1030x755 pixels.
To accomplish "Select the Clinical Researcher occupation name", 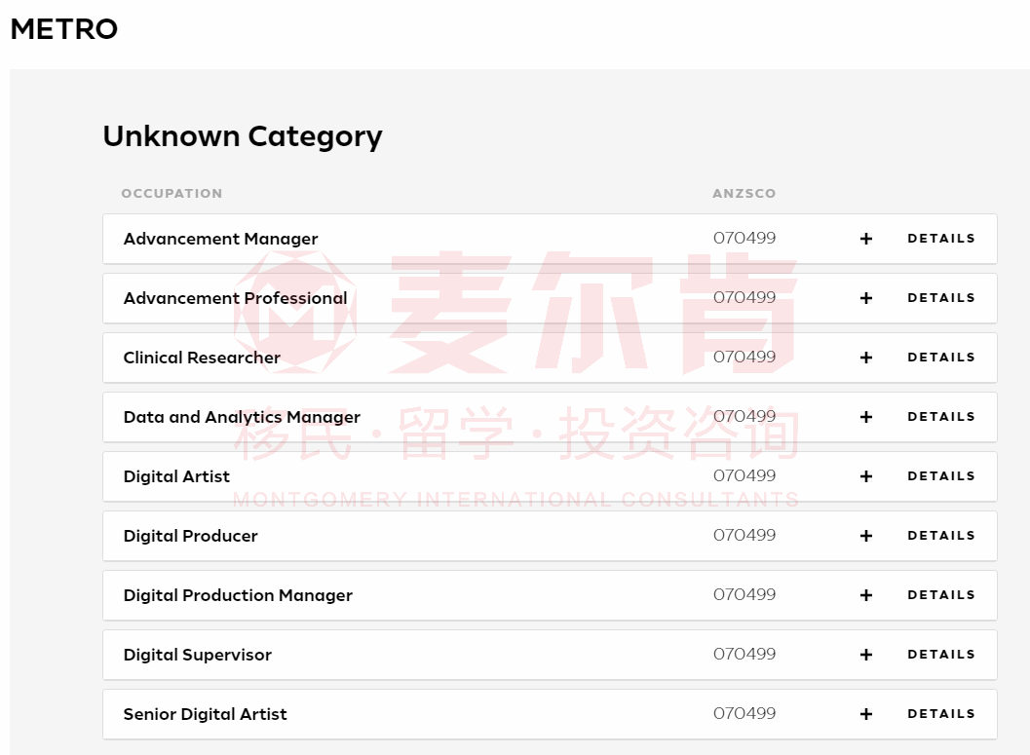I will coord(202,358).
